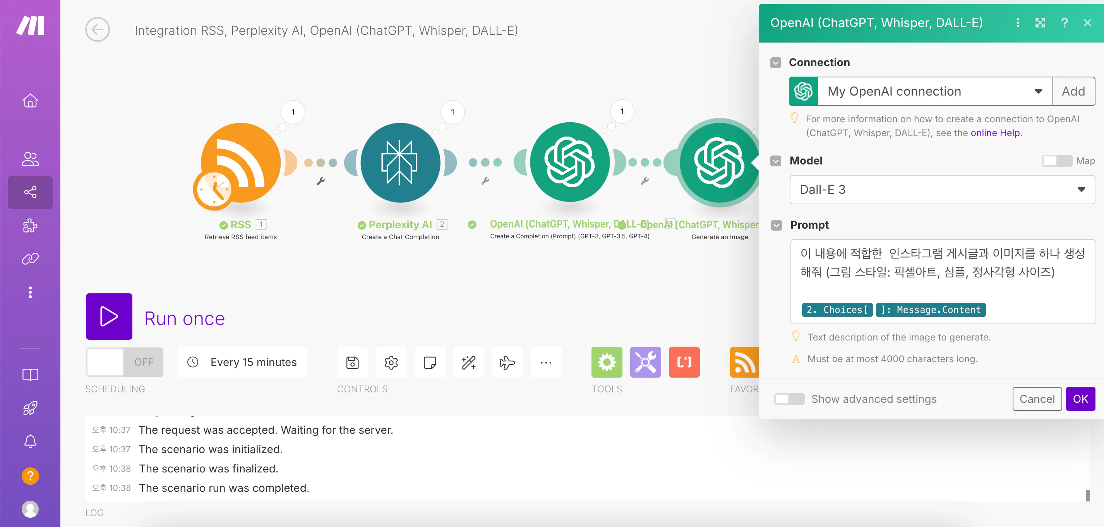Open Scenario settings gear icon

pyautogui.click(x=391, y=363)
